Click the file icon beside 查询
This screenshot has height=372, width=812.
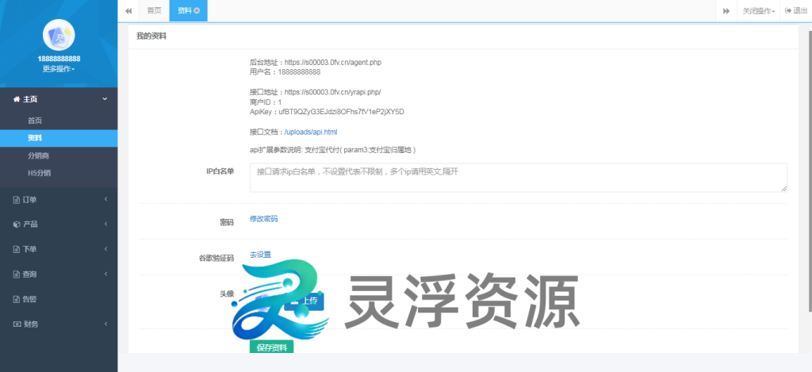[x=16, y=274]
